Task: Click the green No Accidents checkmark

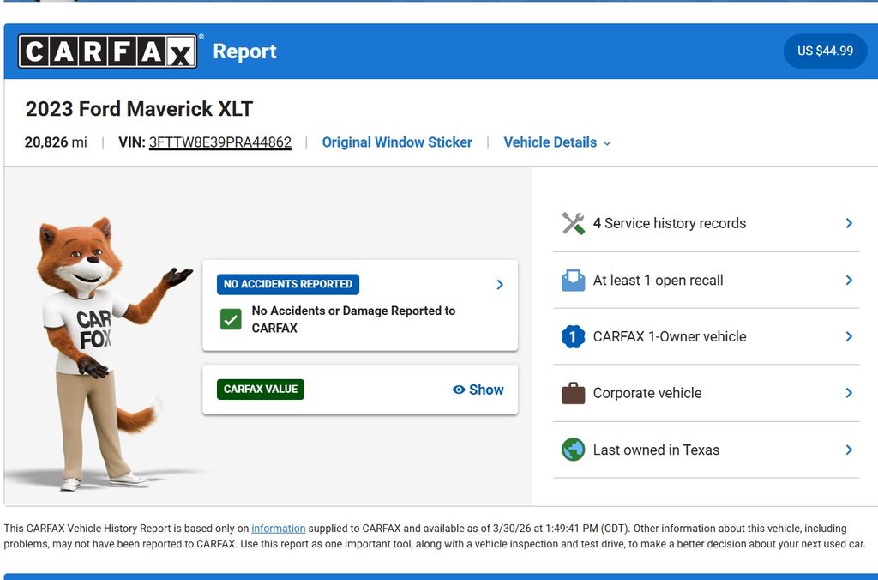Action: 231,320
